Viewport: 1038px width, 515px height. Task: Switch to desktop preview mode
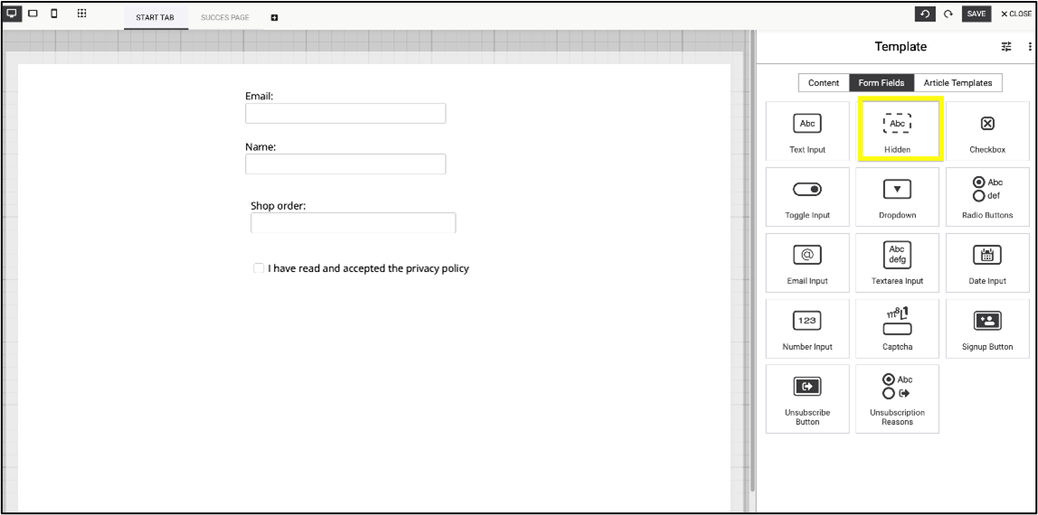12,14
